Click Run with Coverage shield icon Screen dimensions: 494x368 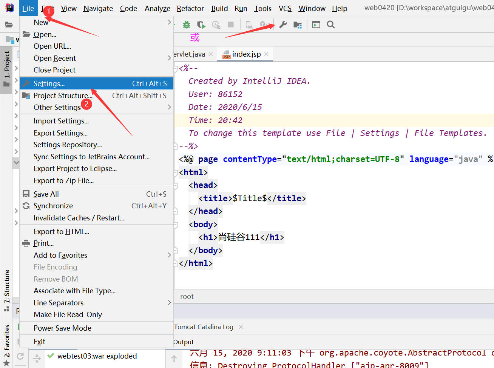tap(201, 25)
